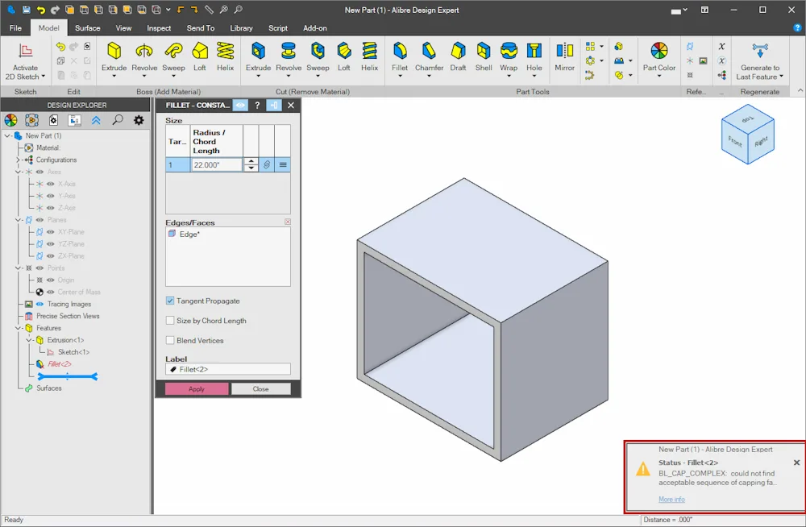Click the Radius value input field
806x527 pixels.
[216, 164]
